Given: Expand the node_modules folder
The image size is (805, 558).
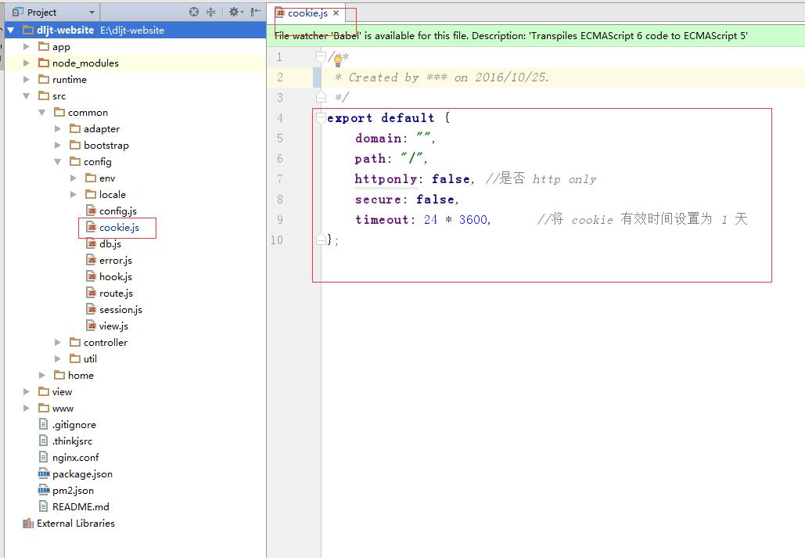Looking at the screenshot, I should [26, 63].
